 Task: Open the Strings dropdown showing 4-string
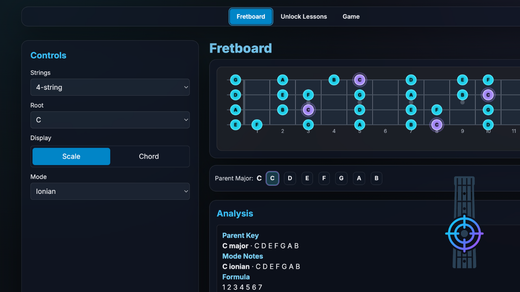click(x=110, y=87)
